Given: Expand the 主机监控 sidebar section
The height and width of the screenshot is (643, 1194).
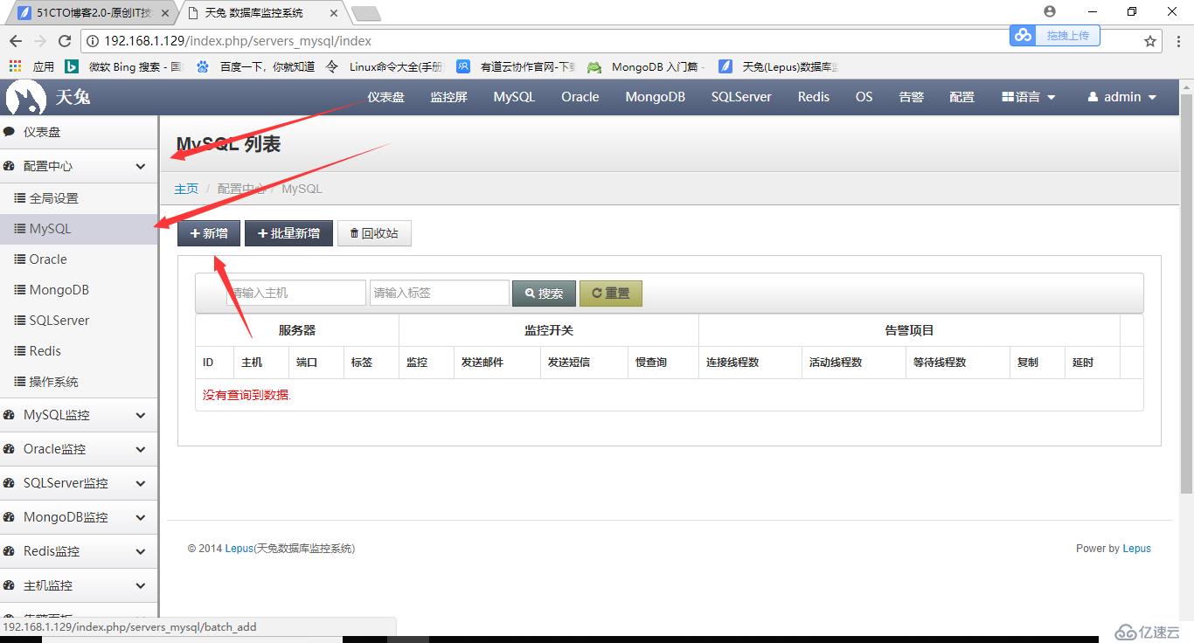Looking at the screenshot, I should 79,585.
